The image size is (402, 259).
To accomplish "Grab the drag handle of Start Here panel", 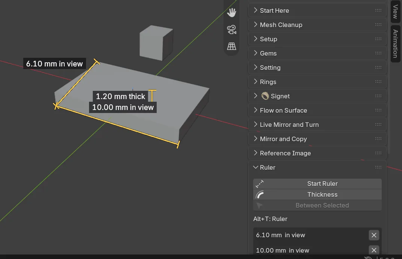I will tap(378, 11).
